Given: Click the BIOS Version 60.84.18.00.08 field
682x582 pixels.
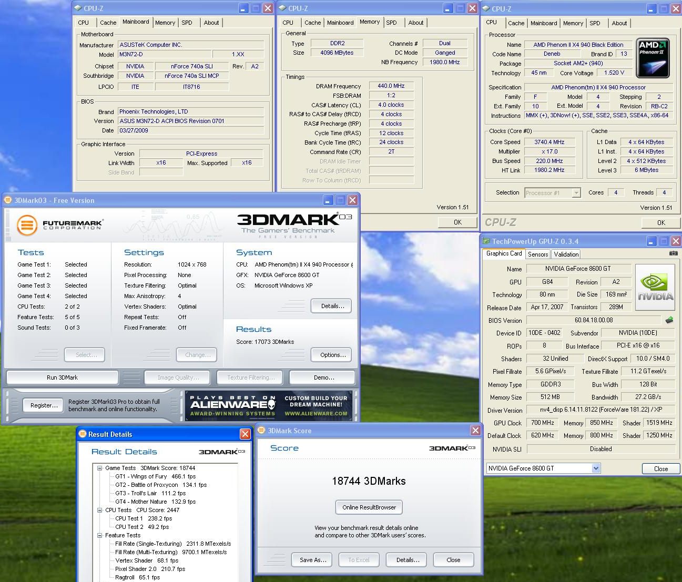Looking at the screenshot, I should tap(594, 320).
